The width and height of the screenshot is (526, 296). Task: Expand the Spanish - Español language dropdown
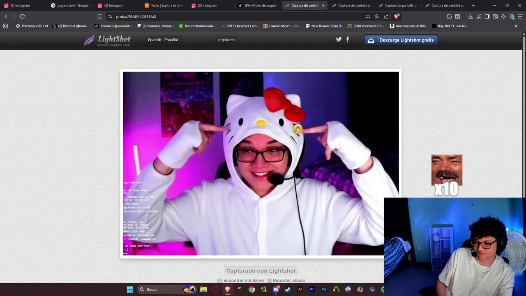(165, 40)
